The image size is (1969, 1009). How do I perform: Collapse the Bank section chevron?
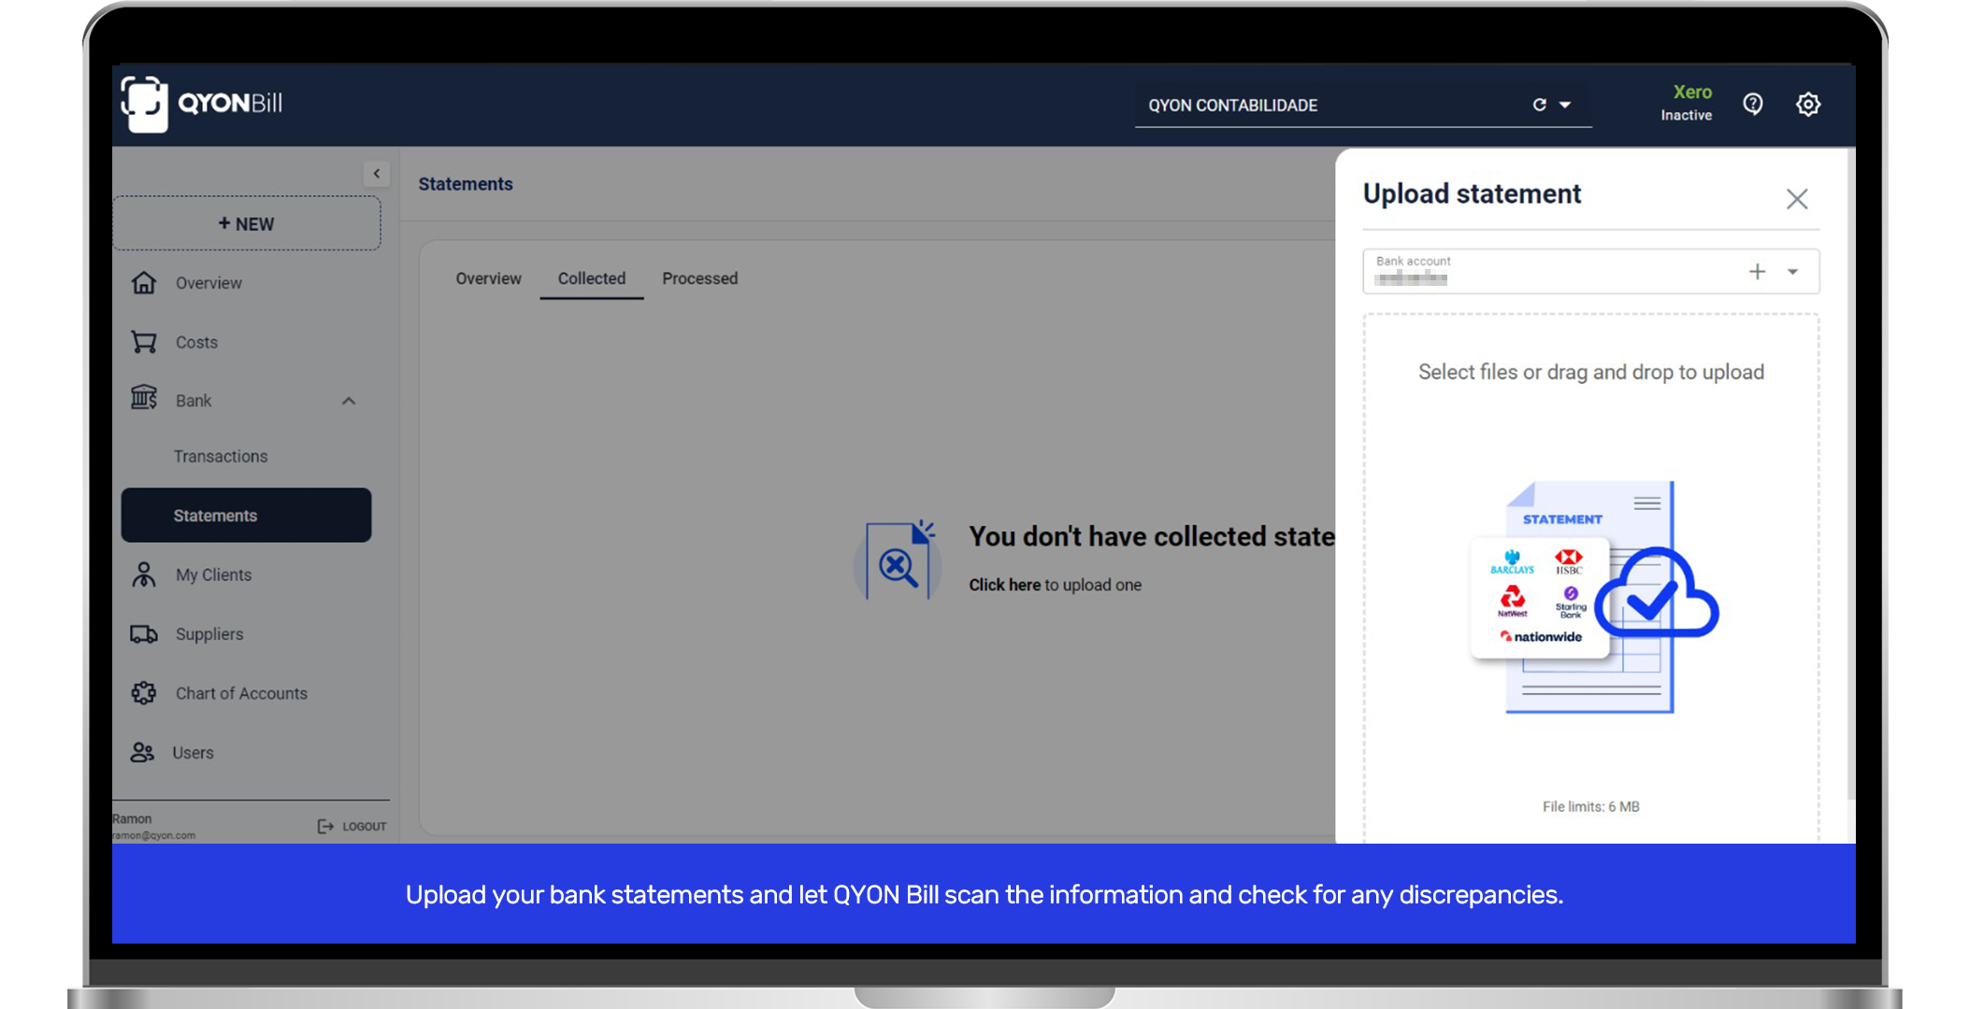click(349, 400)
